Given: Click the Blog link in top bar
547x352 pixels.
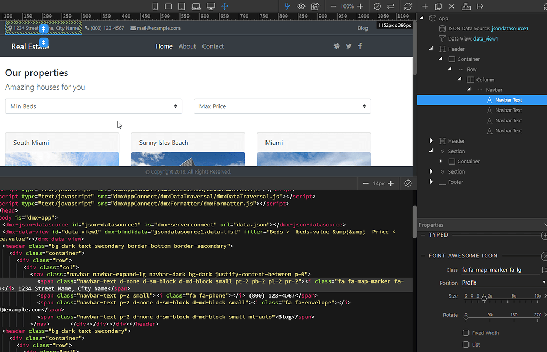Looking at the screenshot, I should click(x=363, y=28).
